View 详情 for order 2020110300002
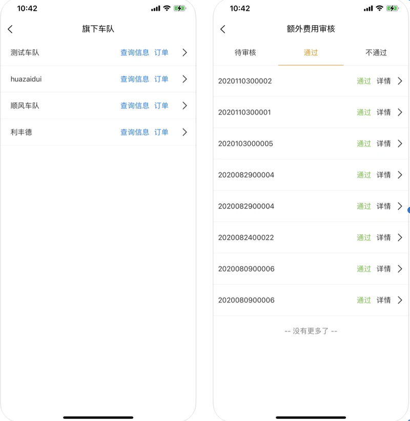410x421 pixels. (x=383, y=81)
